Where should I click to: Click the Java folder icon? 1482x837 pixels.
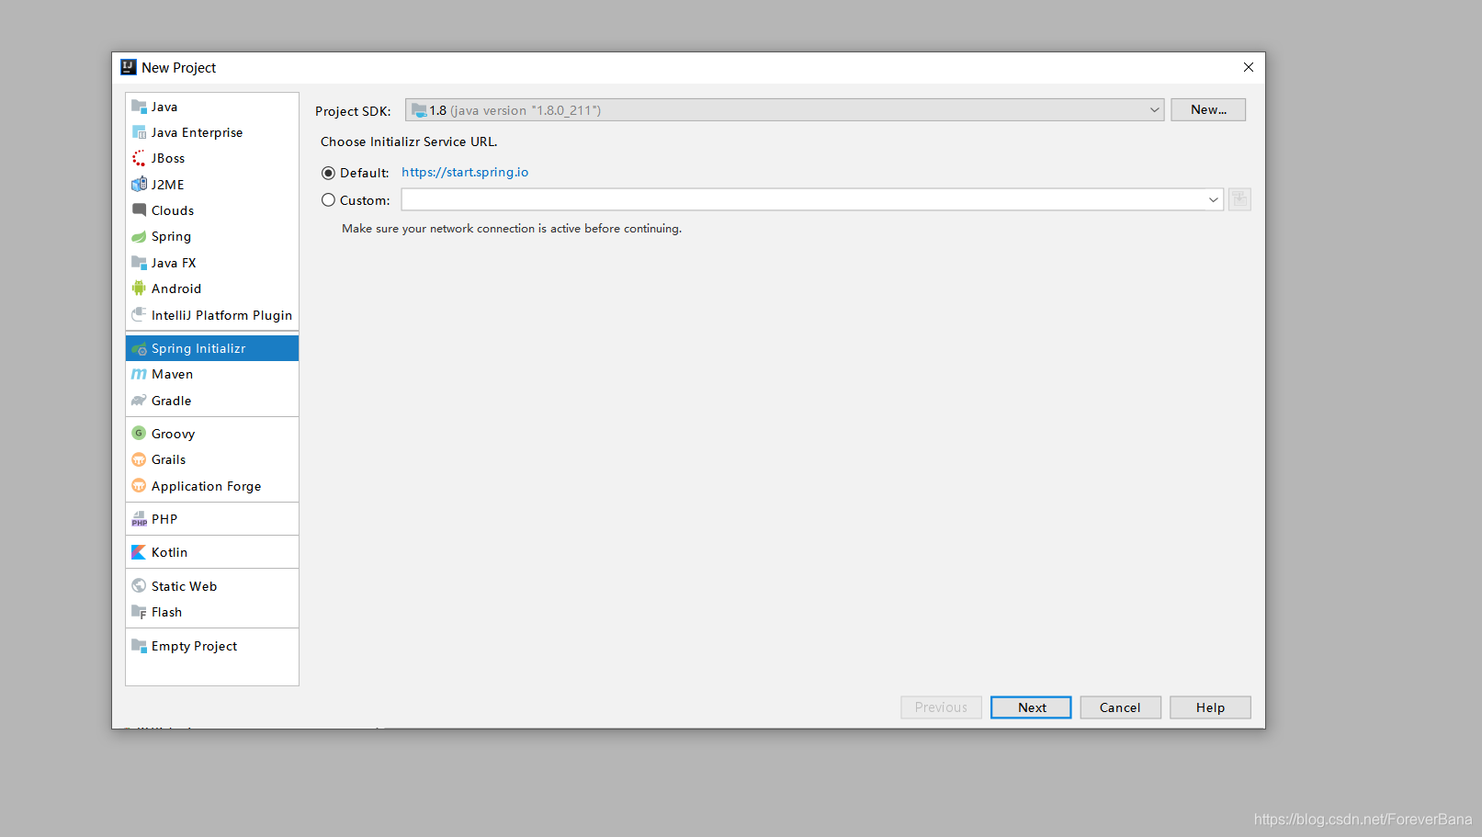point(139,107)
